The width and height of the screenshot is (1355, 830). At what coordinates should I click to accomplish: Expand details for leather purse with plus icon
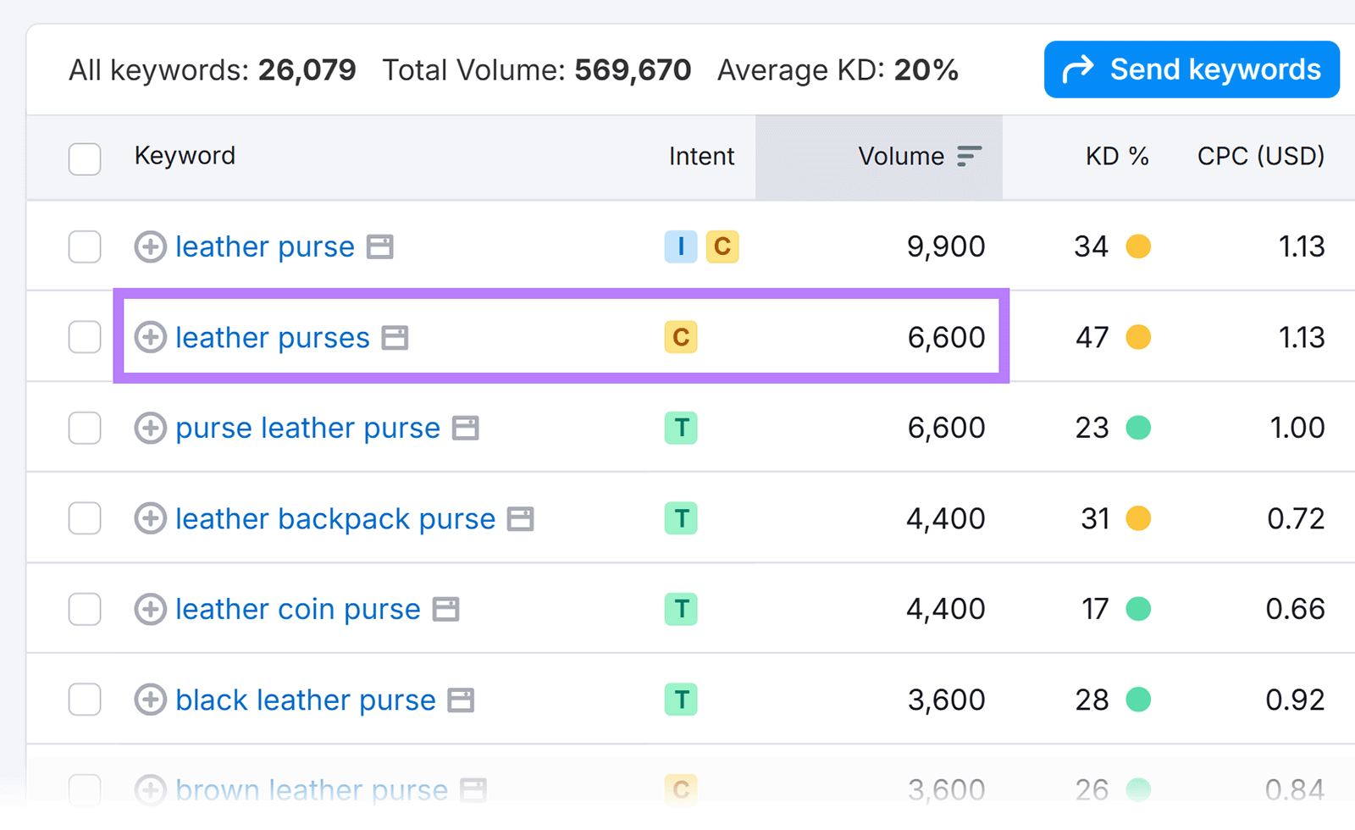click(x=150, y=246)
